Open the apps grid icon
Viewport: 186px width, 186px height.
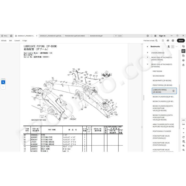[x=155, y=36]
